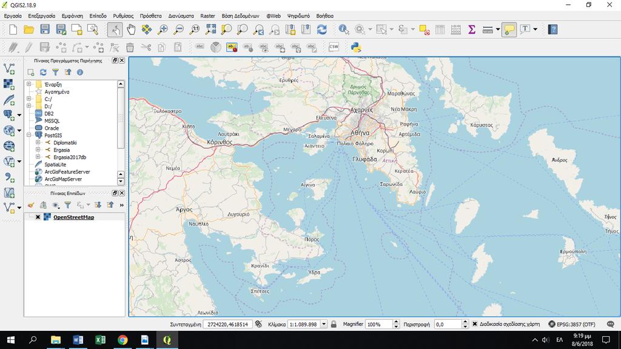
Task: Add a WMS/WMTS layer with the globe icon
Action: [x=9, y=131]
